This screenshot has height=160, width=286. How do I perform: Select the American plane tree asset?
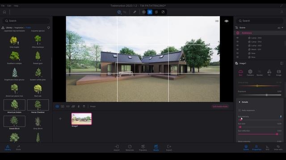pos(14,90)
